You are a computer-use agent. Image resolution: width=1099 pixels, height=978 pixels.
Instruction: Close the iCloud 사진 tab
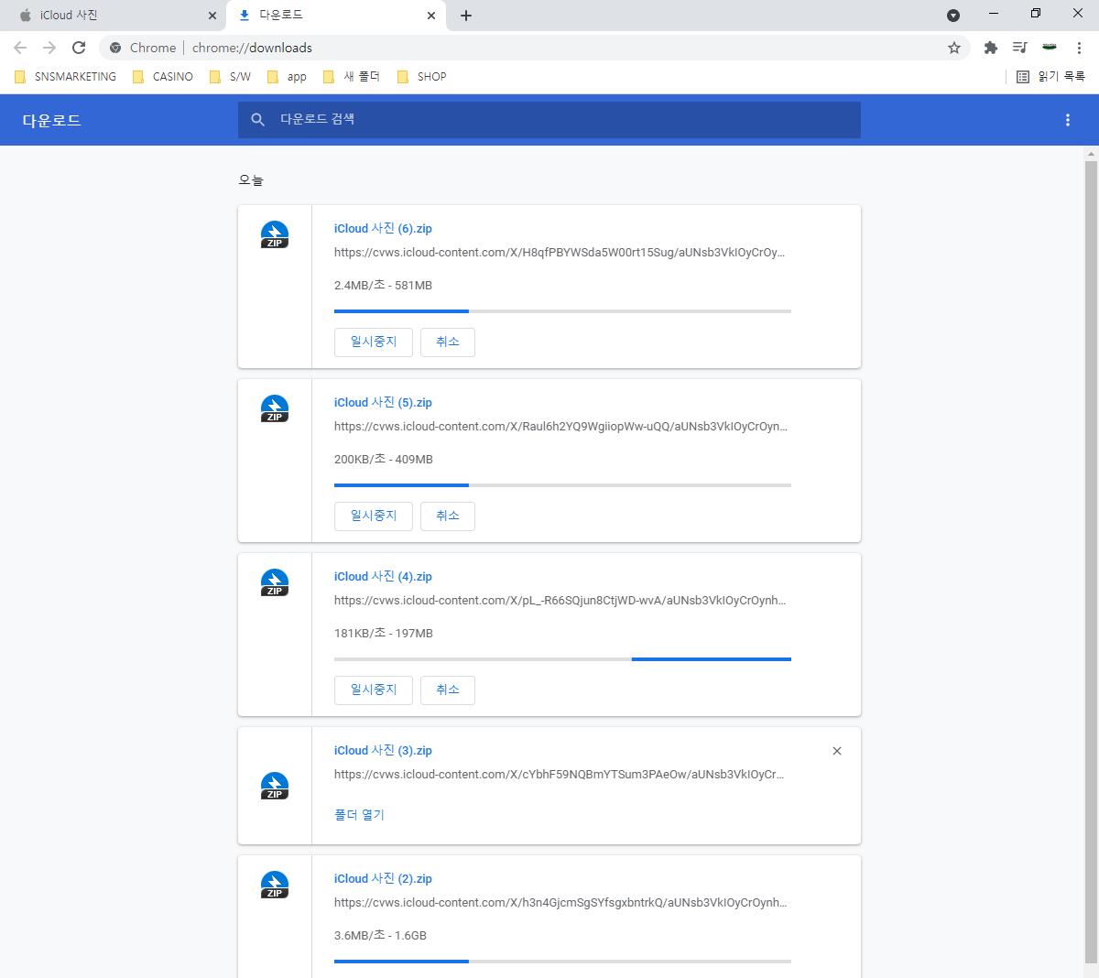pos(212,16)
